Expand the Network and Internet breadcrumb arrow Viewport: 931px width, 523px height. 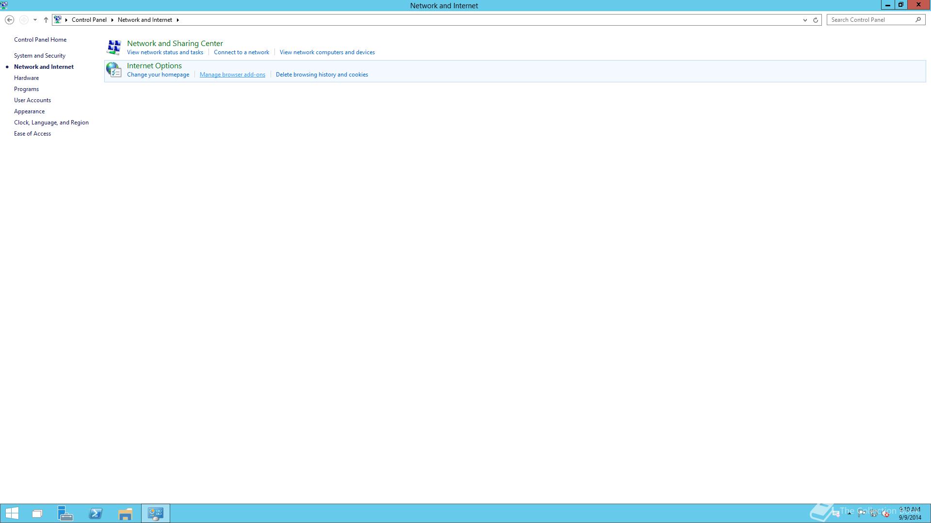(x=177, y=20)
